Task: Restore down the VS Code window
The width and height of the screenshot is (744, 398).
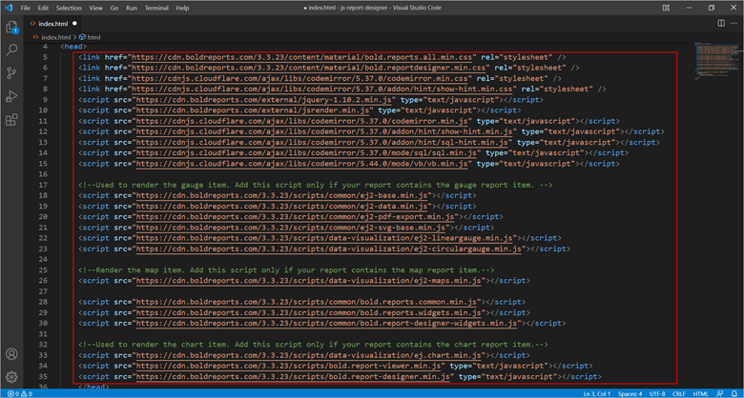Action: (712, 8)
